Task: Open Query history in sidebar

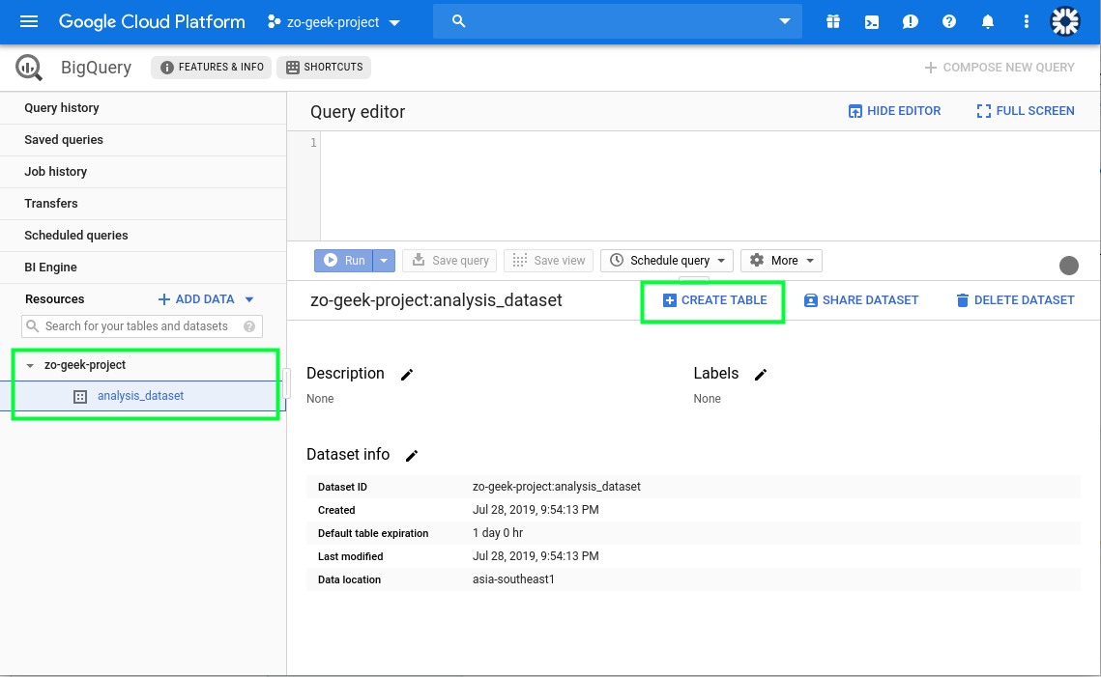Action: [x=62, y=108]
